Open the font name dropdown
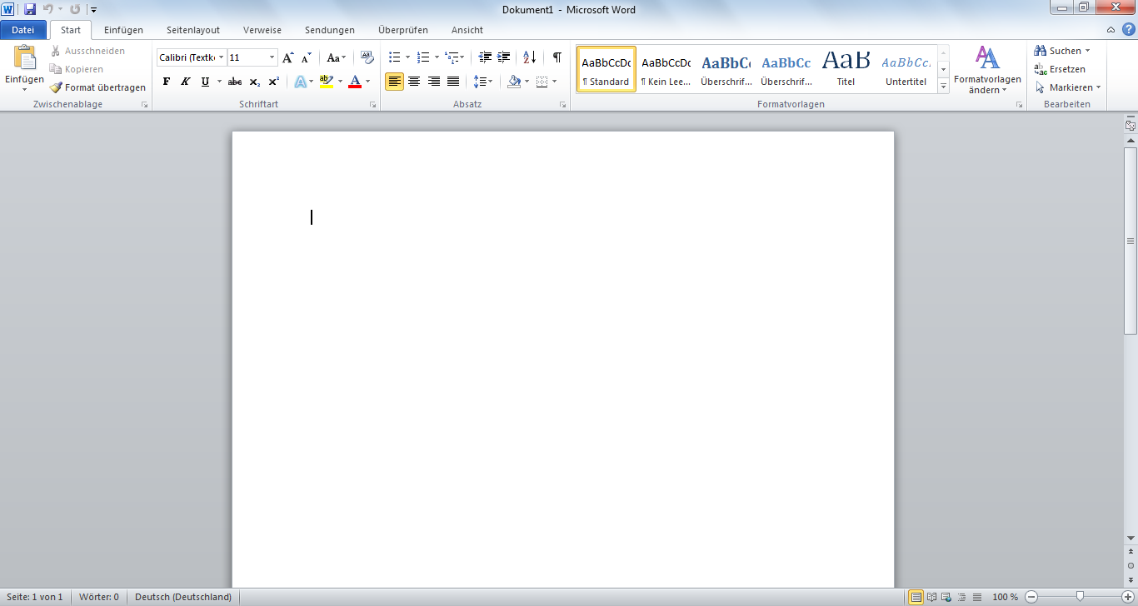 coord(222,57)
